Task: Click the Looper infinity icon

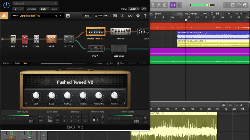Action: (130, 16)
